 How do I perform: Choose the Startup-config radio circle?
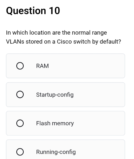(x=20, y=94)
